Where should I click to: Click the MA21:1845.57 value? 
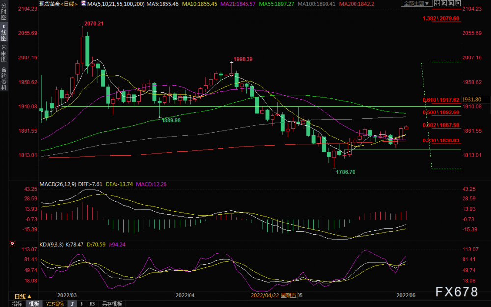[238, 4]
